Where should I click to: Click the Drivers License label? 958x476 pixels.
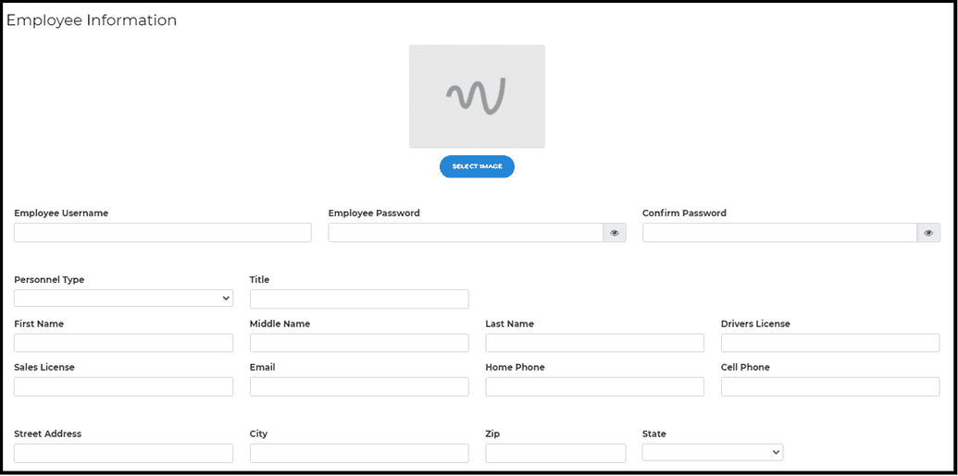click(755, 323)
